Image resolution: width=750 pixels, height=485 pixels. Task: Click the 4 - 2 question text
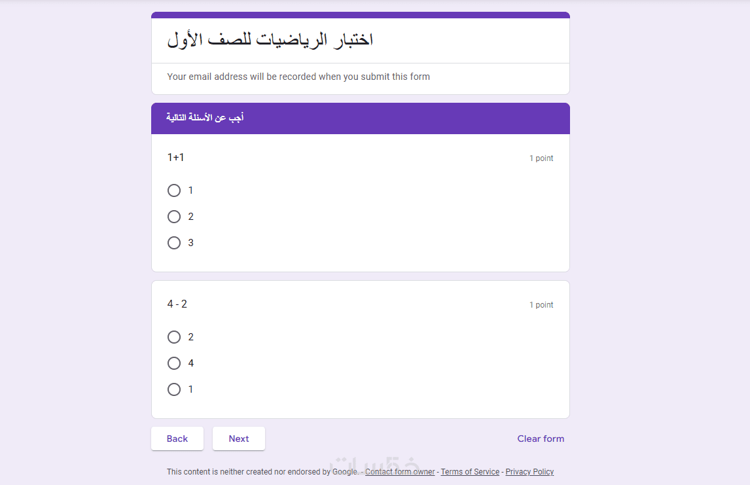(177, 304)
